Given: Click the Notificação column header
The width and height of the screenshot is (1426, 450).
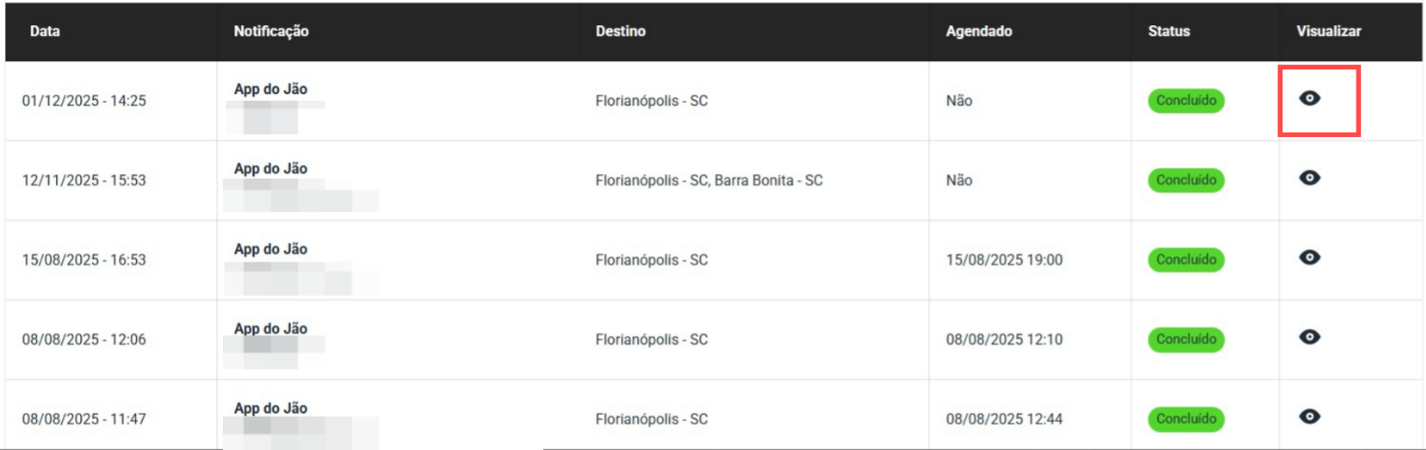Looking at the screenshot, I should click(271, 31).
